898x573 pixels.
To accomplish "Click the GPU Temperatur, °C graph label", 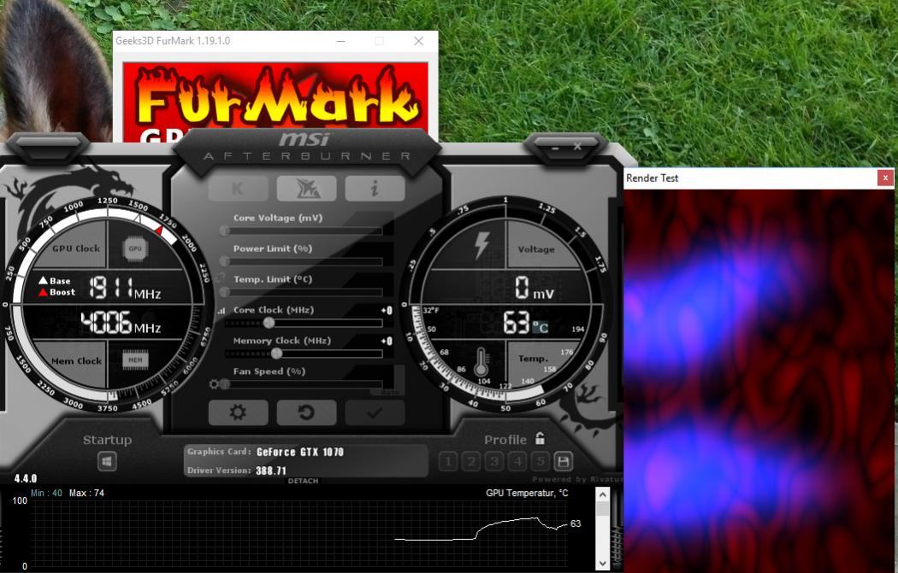I will 527,493.
